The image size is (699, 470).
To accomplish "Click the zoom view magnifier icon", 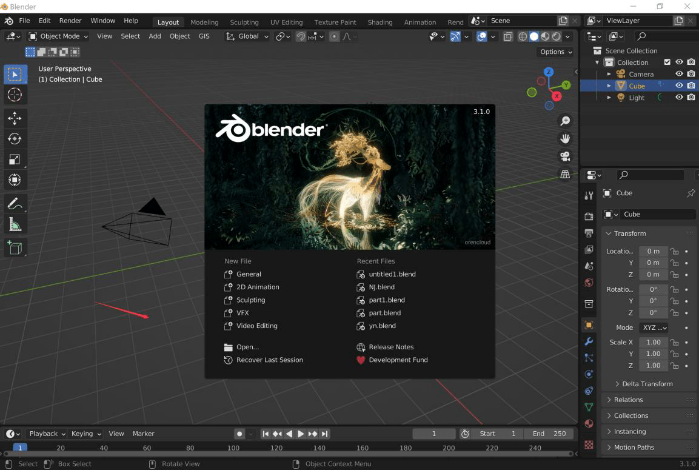I will pos(565,121).
